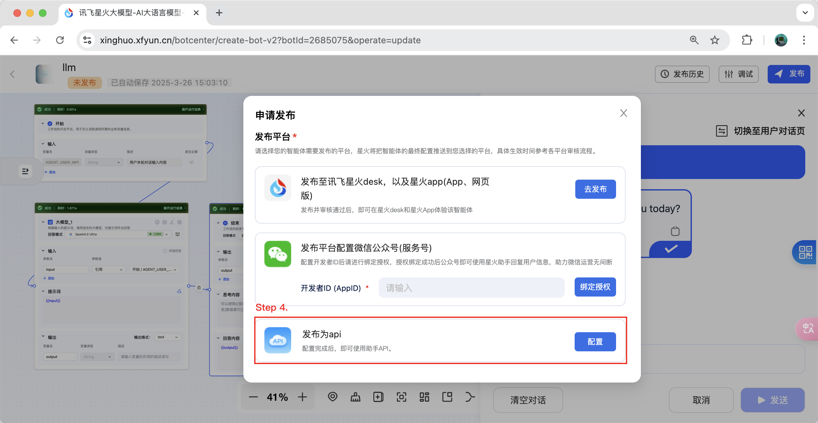Screen dimensions: 818x423
Task: Click the 配置 button for 发布为api
Action: click(x=595, y=342)
